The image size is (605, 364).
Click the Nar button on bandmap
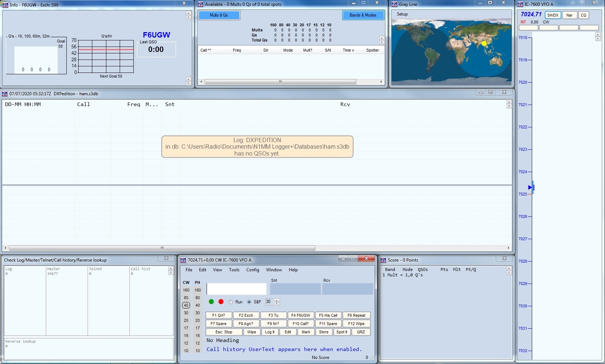tap(569, 15)
